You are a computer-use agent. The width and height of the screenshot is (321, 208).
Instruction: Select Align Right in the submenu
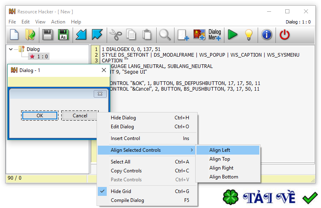(228, 168)
